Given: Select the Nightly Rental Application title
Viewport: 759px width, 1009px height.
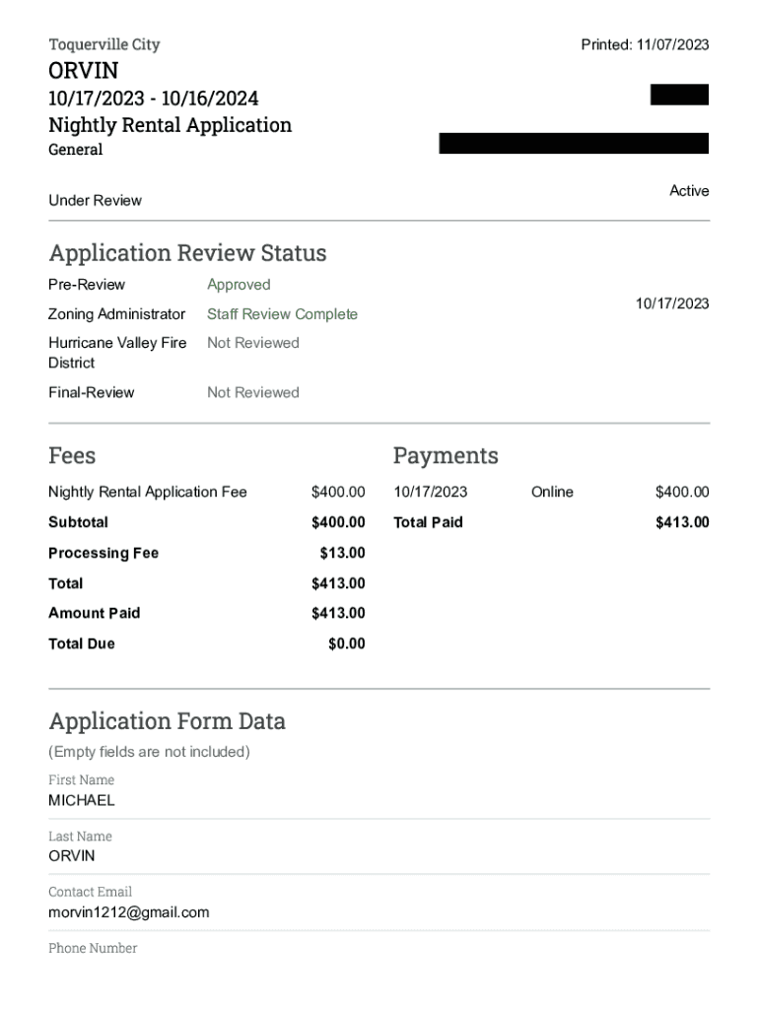Looking at the screenshot, I should click(x=170, y=125).
